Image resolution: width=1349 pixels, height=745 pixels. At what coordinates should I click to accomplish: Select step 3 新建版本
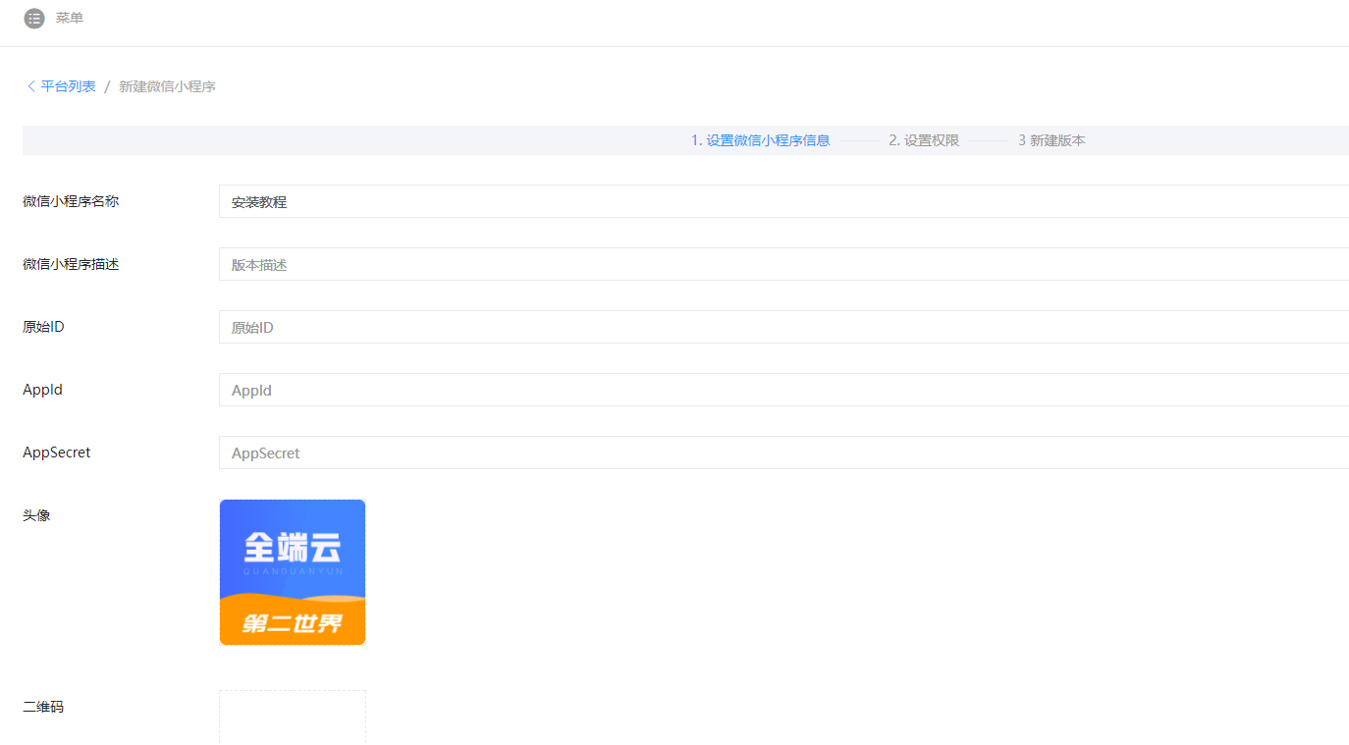coord(1052,140)
